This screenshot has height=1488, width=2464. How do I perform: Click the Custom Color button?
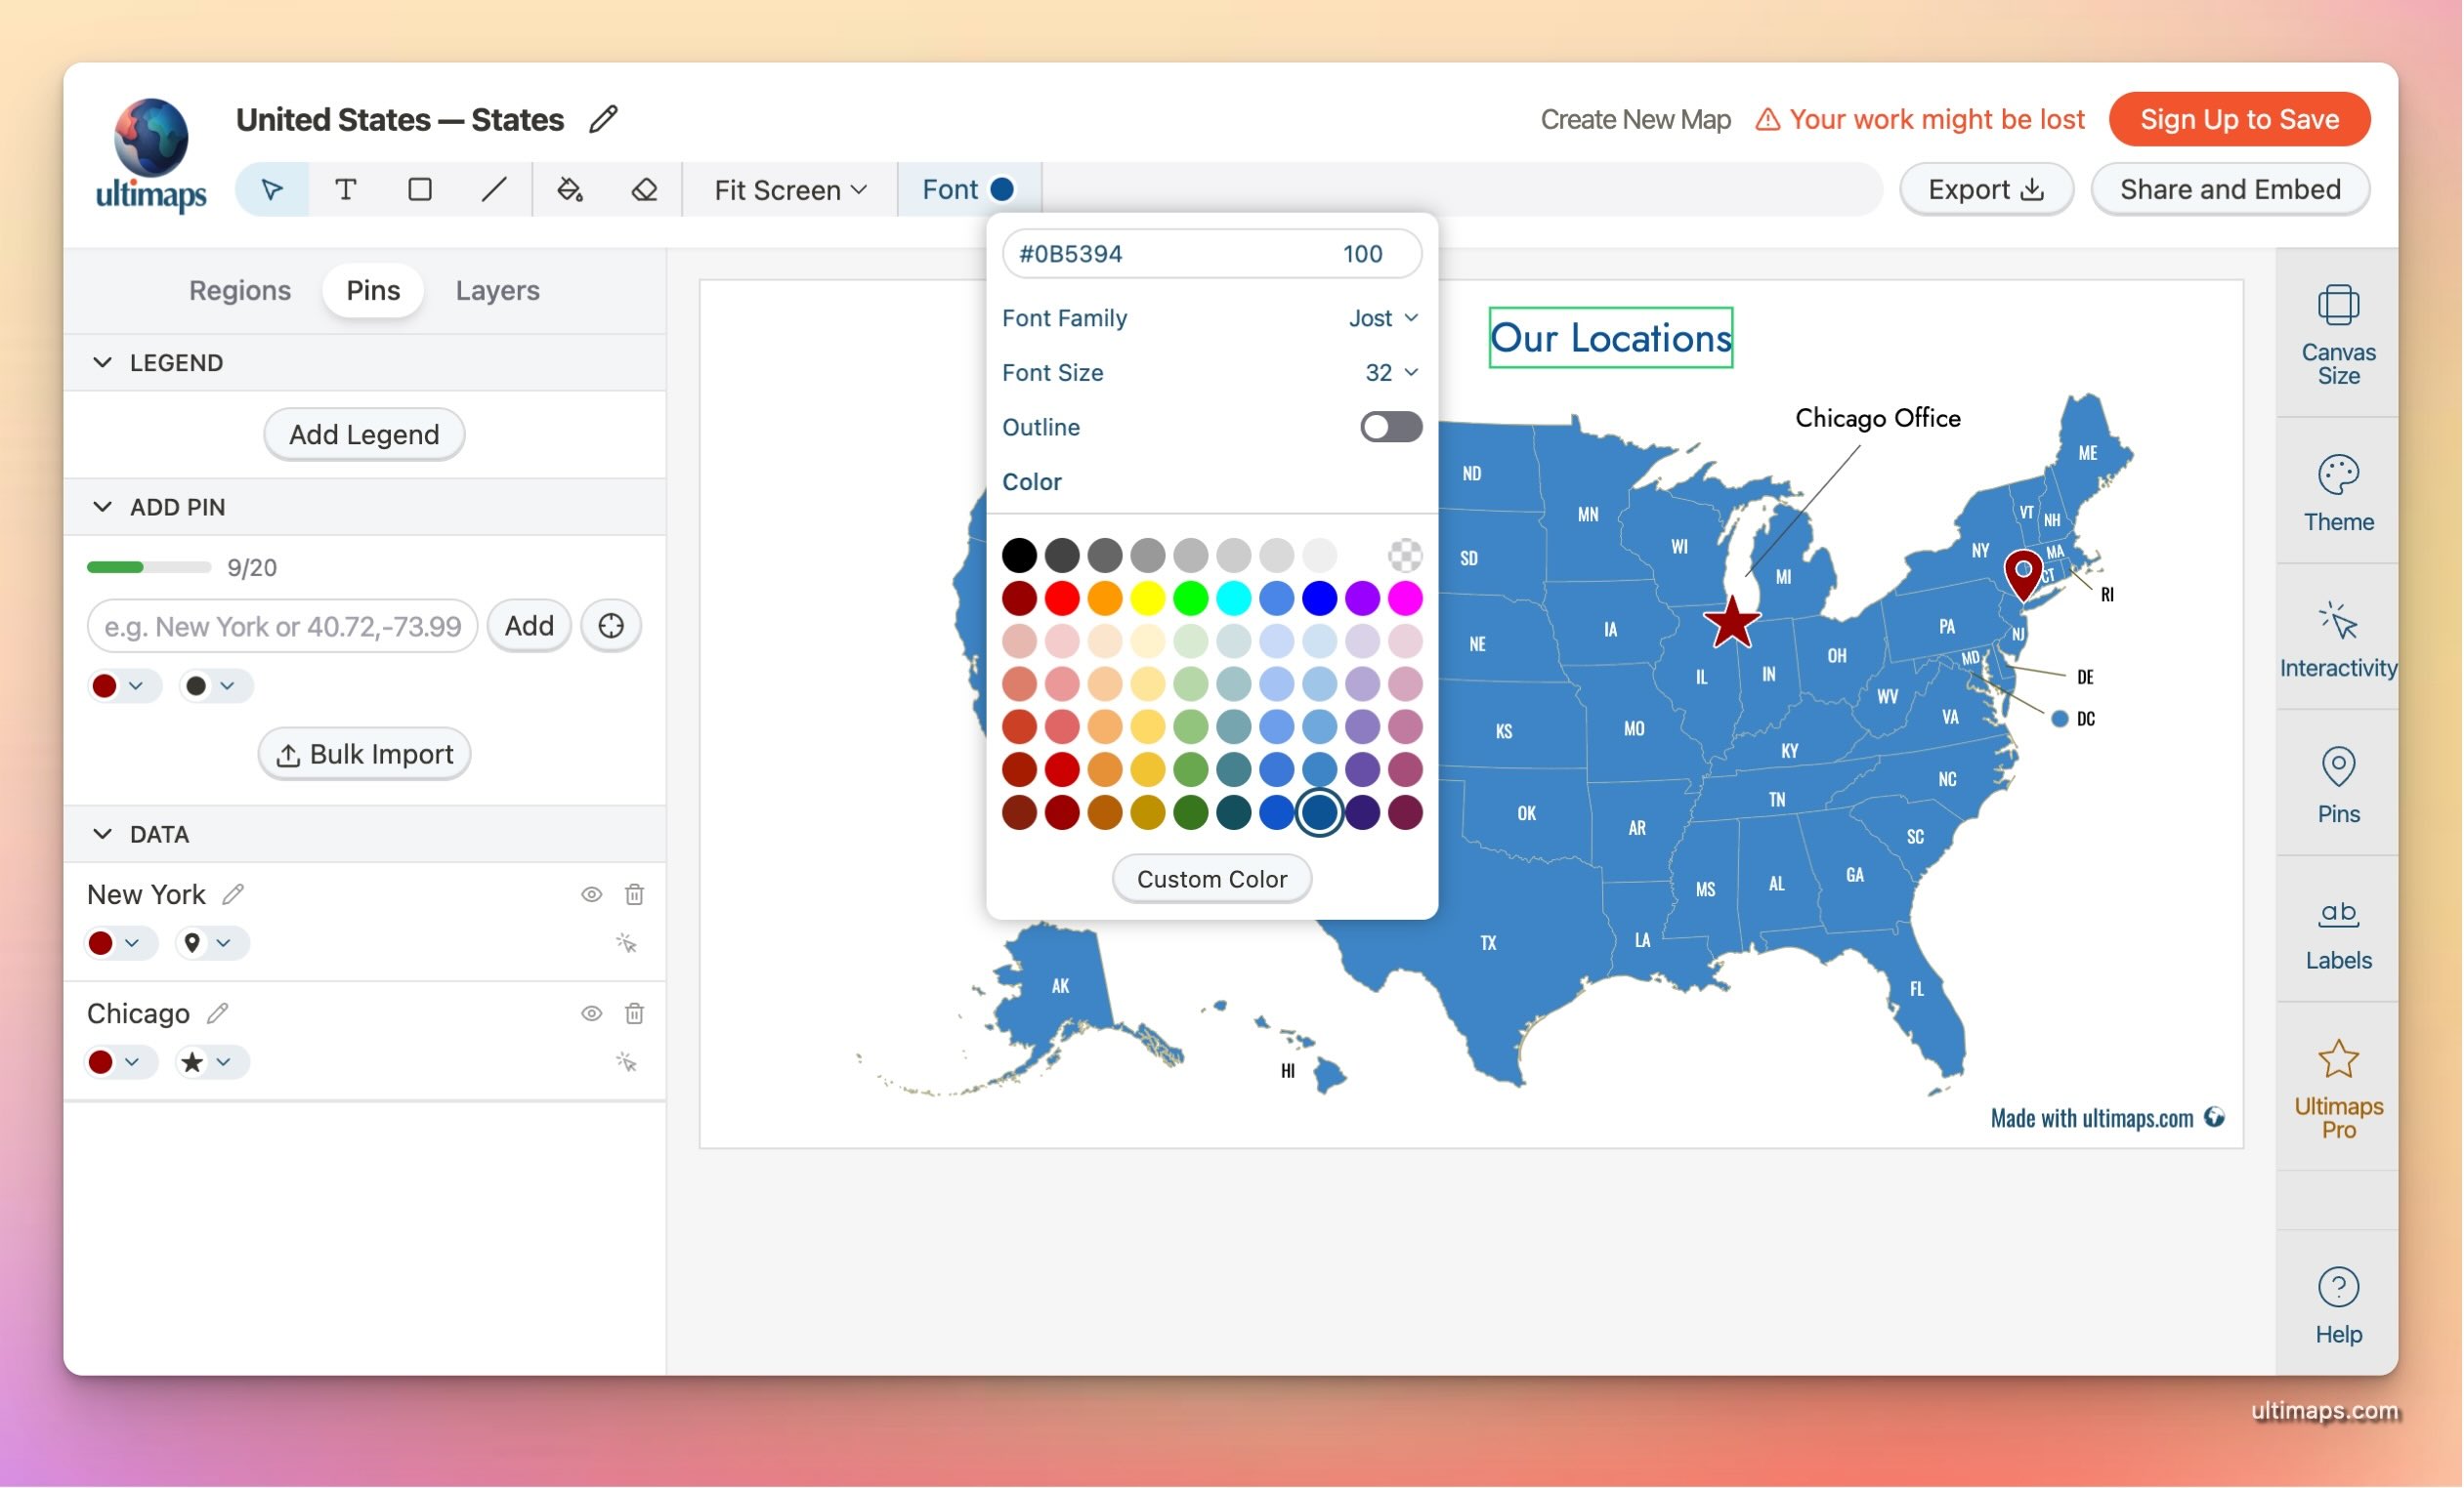point(1211,879)
